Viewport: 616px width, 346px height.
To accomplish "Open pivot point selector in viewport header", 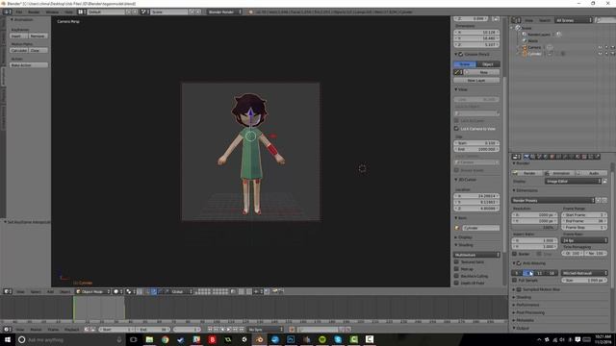I will click(130, 291).
